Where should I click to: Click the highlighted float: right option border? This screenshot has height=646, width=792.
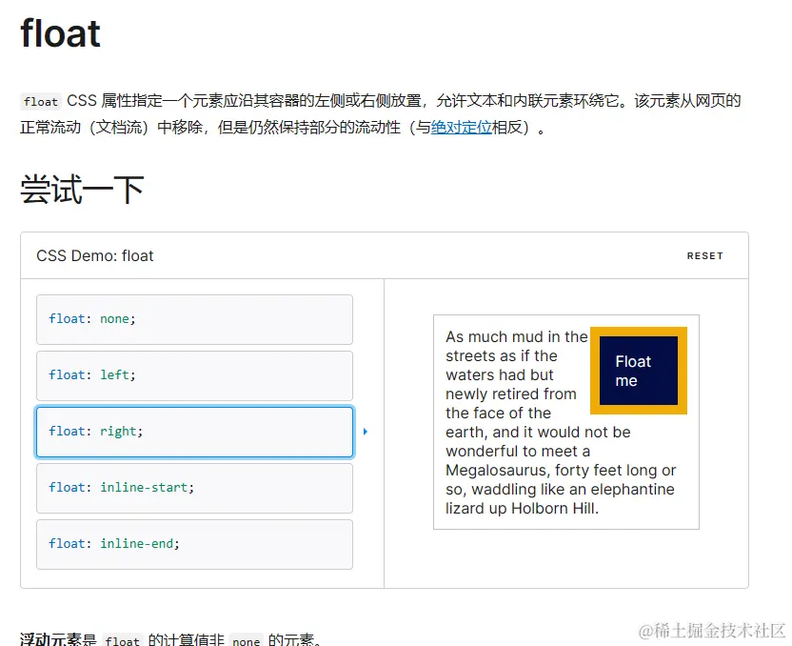click(194, 410)
